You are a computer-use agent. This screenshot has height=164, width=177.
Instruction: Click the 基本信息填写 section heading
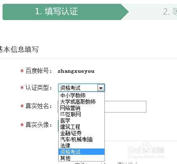click(19, 49)
